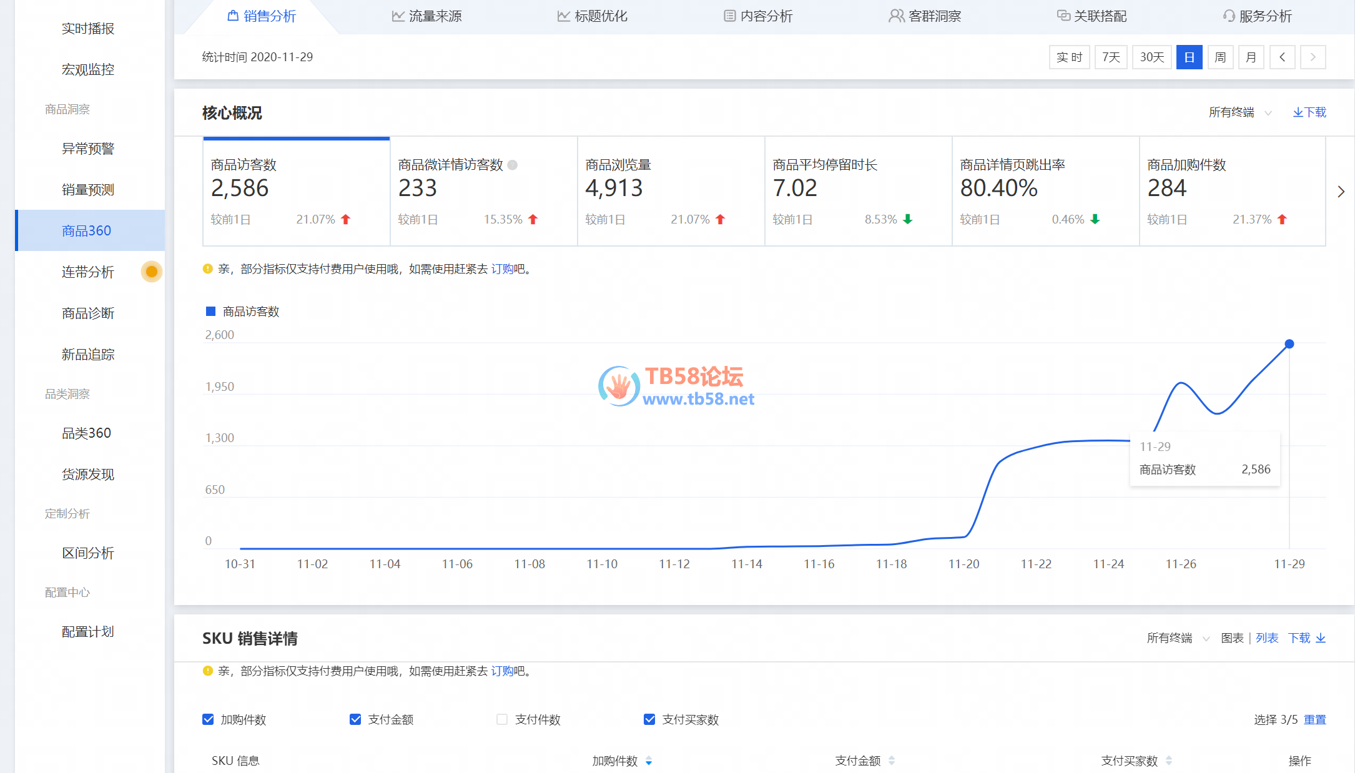Switch to the 流量来源 tab

pyautogui.click(x=427, y=16)
